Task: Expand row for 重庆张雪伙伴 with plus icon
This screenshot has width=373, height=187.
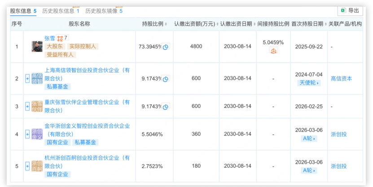Action: pyautogui.click(x=27, y=106)
